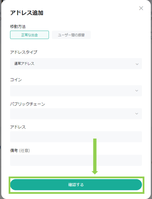Click the chevron arrow in パブリックチェーン field
The image size is (152, 199).
[x=137, y=114]
